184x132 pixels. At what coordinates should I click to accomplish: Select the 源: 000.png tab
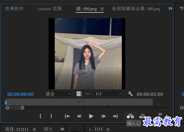pyautogui.click(x=86, y=9)
